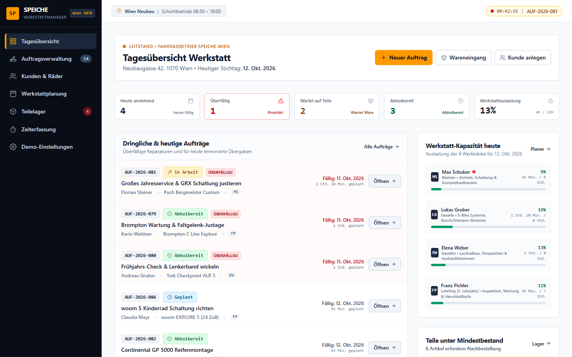Click the location pin icon by Wien Neubau

(119, 11)
